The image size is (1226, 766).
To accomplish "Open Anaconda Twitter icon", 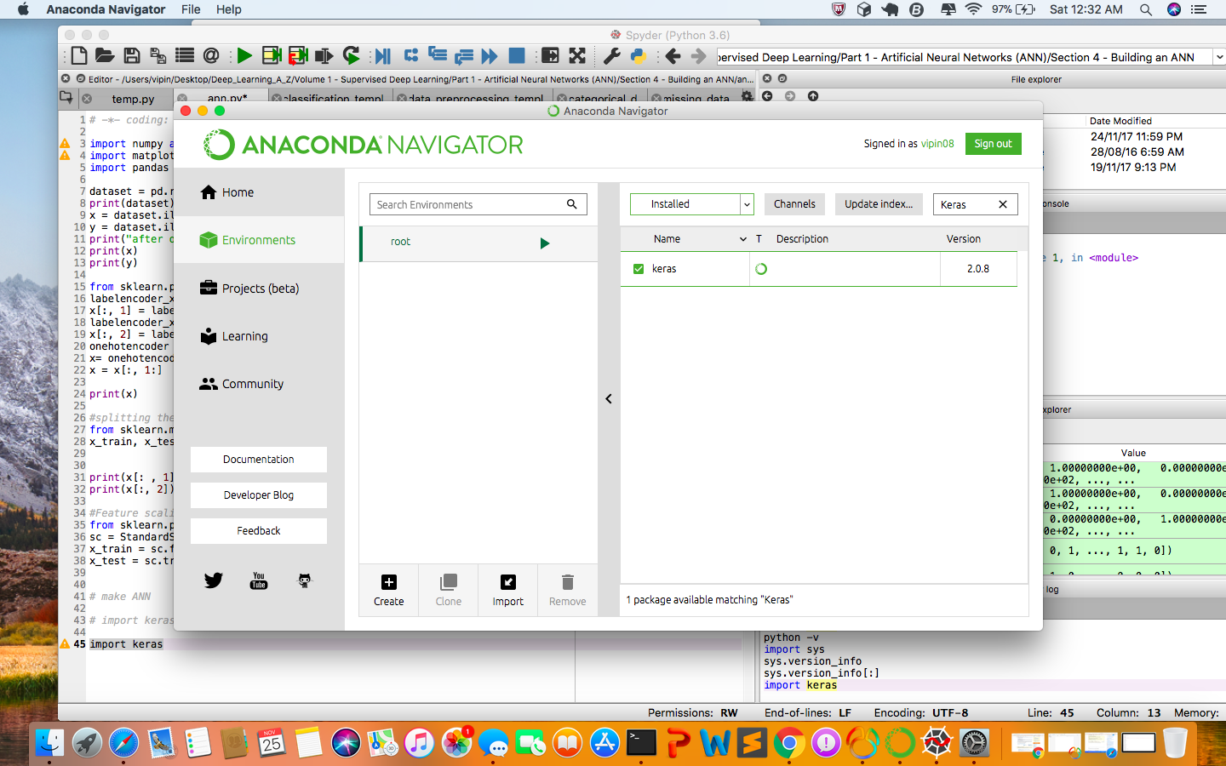I will [x=214, y=580].
